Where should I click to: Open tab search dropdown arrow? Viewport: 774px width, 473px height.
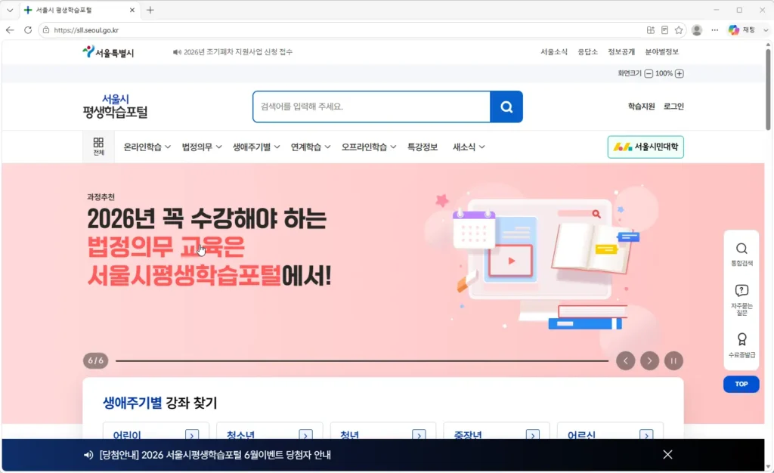pos(10,10)
